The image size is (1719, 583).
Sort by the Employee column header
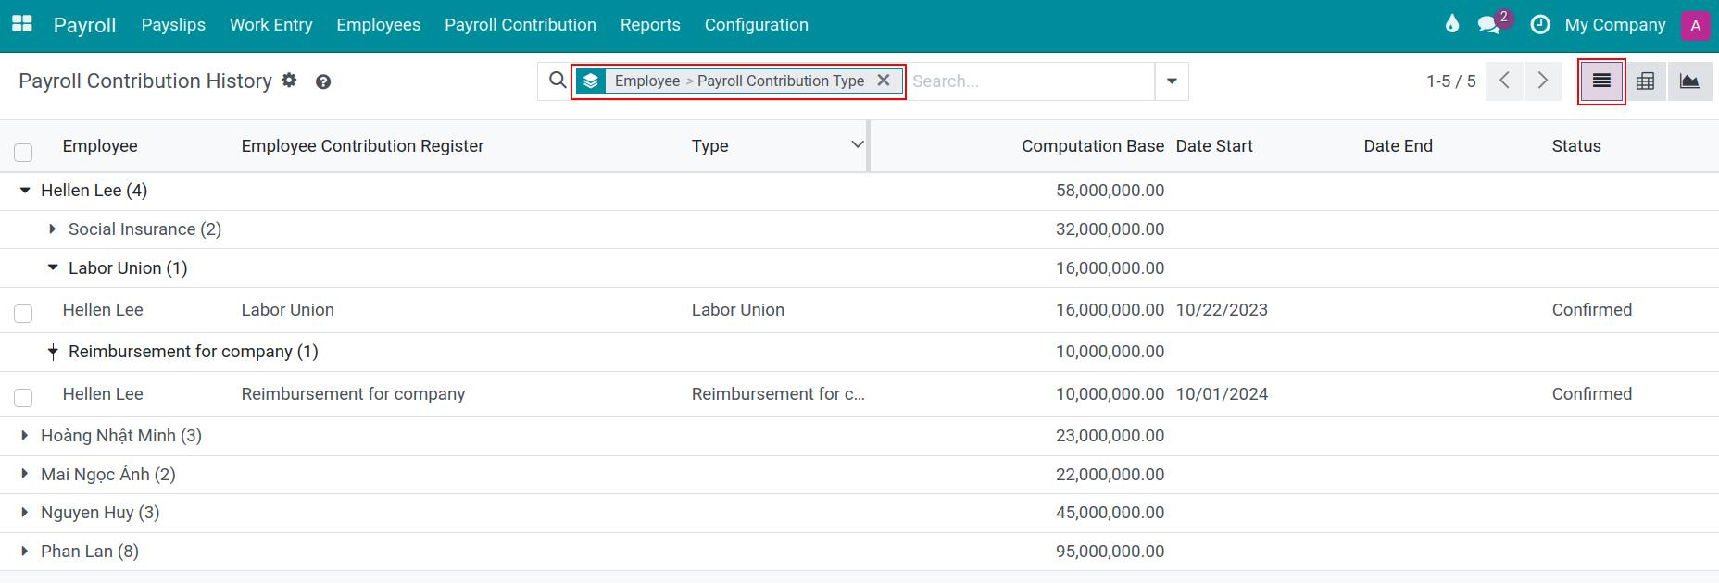click(100, 146)
